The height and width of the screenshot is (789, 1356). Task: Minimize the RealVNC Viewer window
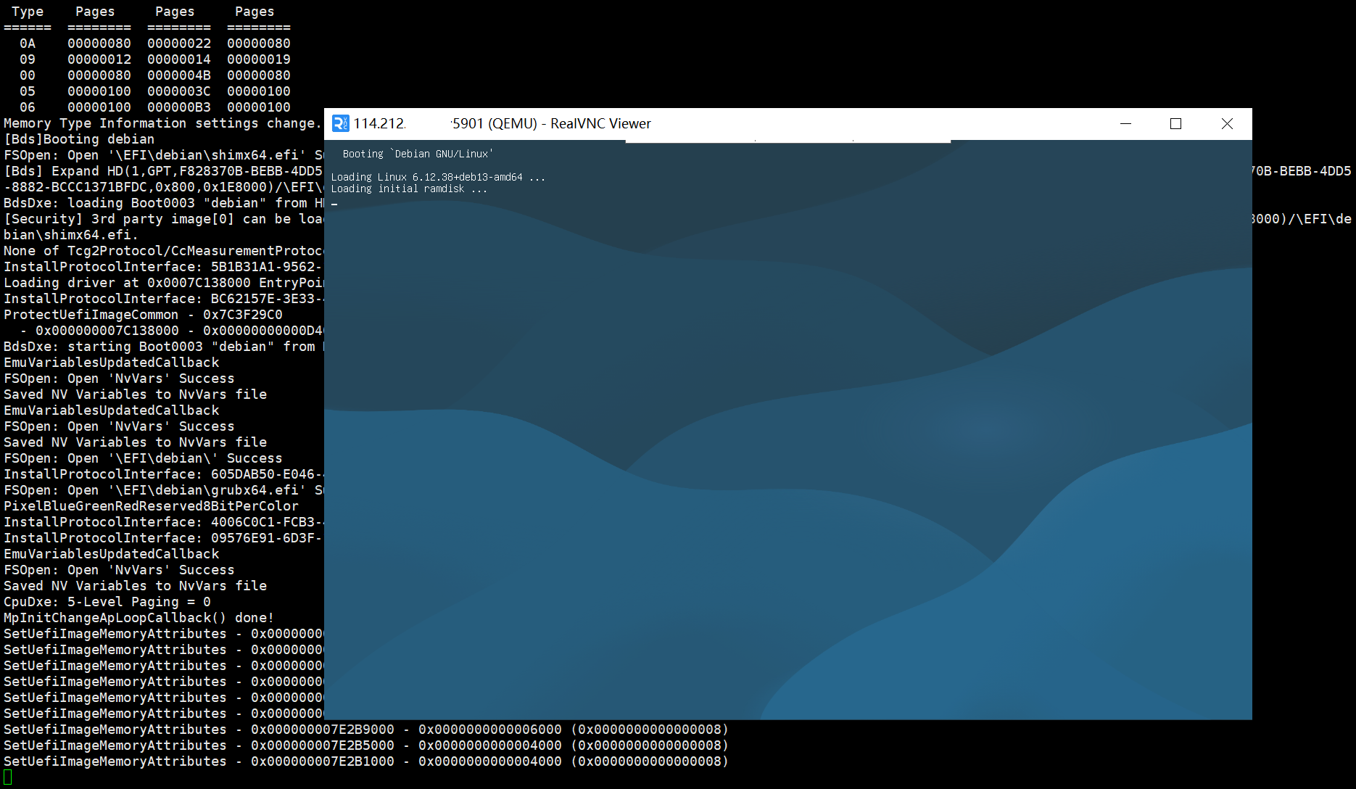1125,123
